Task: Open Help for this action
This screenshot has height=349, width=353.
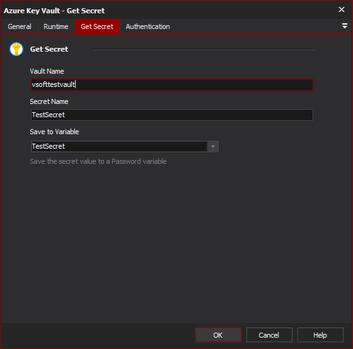Action: click(x=320, y=335)
